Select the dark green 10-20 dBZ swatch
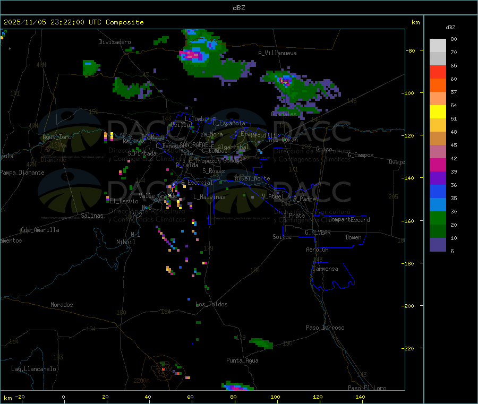 coord(438,231)
